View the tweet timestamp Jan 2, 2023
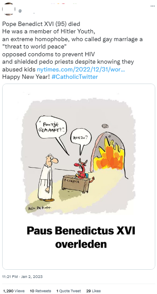The image size is (157, 294). [x=23, y=277]
